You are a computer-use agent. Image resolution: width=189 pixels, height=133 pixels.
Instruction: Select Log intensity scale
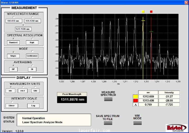click(x=33, y=102)
